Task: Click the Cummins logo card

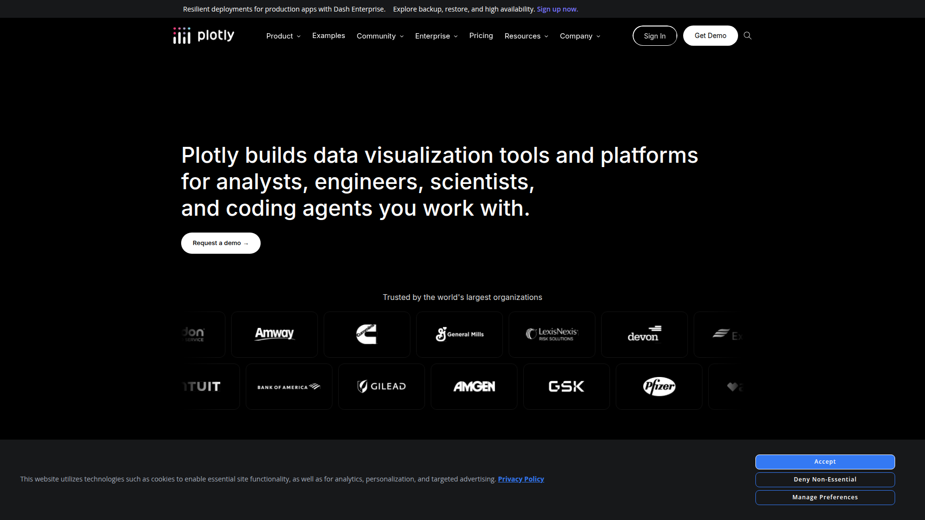Action: tap(367, 335)
